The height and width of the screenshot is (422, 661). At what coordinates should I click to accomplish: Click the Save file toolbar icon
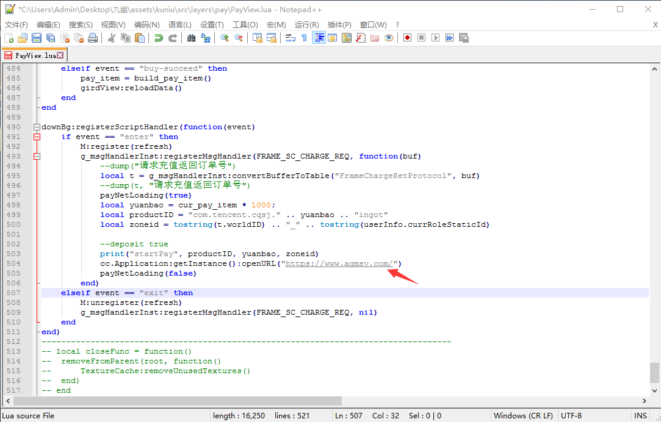(37, 38)
